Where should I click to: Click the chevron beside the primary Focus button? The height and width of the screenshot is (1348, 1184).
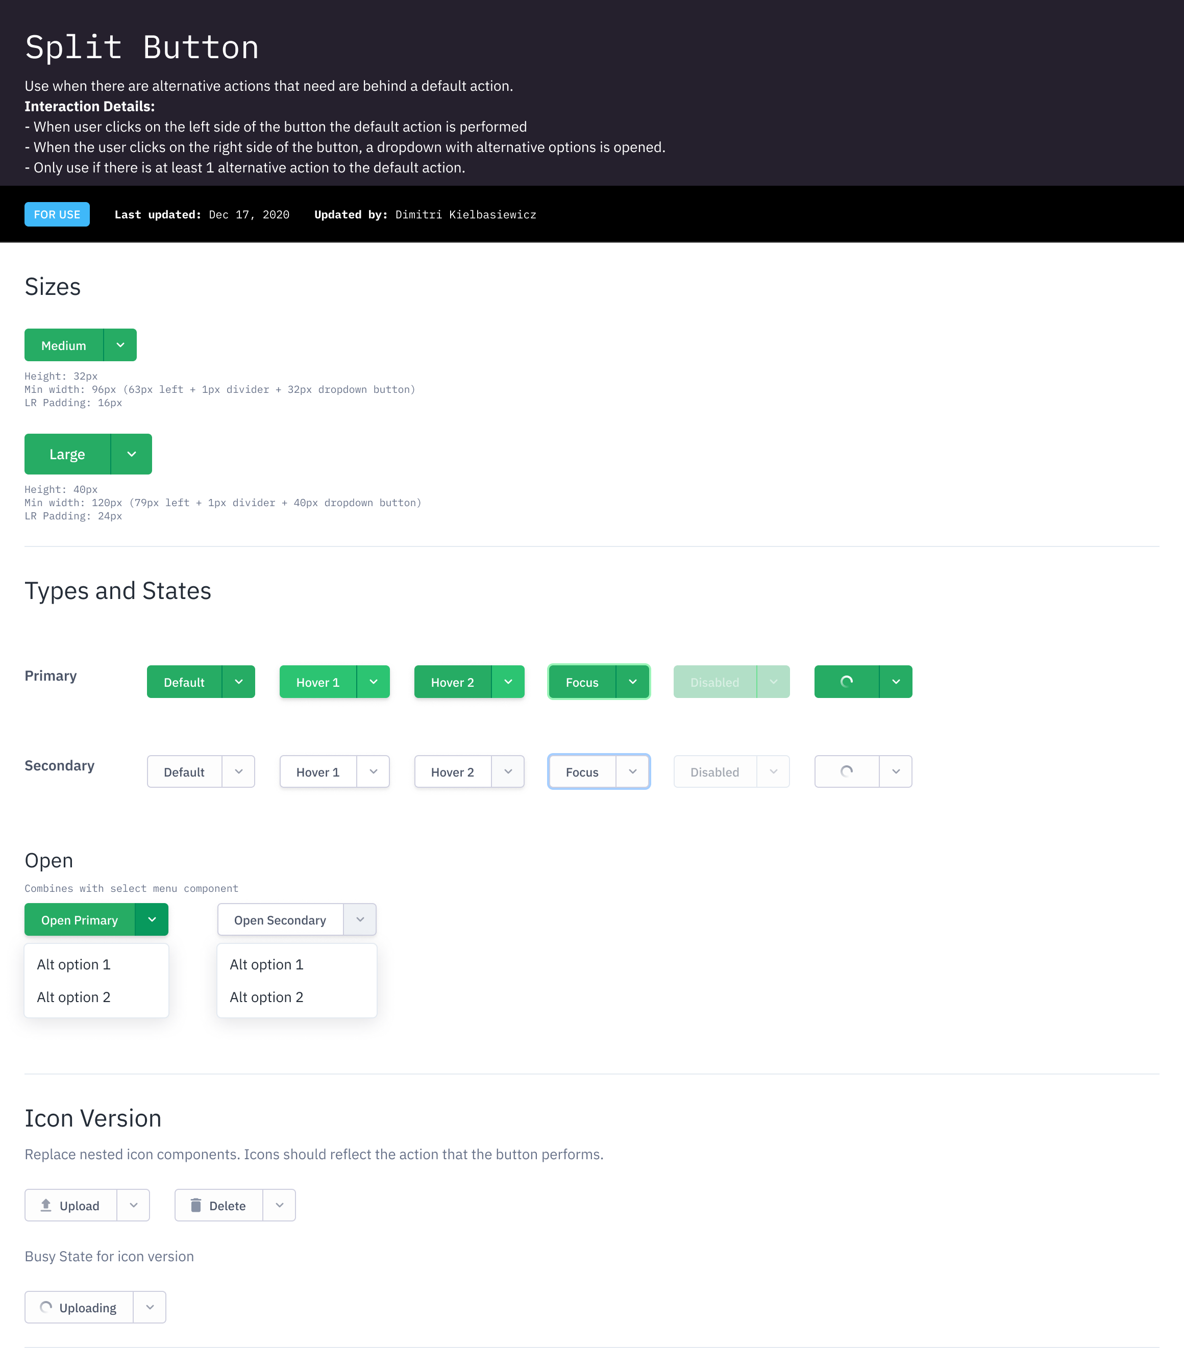[632, 681]
